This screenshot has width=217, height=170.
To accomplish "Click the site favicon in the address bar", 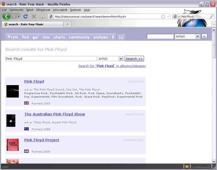I will 51,17.
